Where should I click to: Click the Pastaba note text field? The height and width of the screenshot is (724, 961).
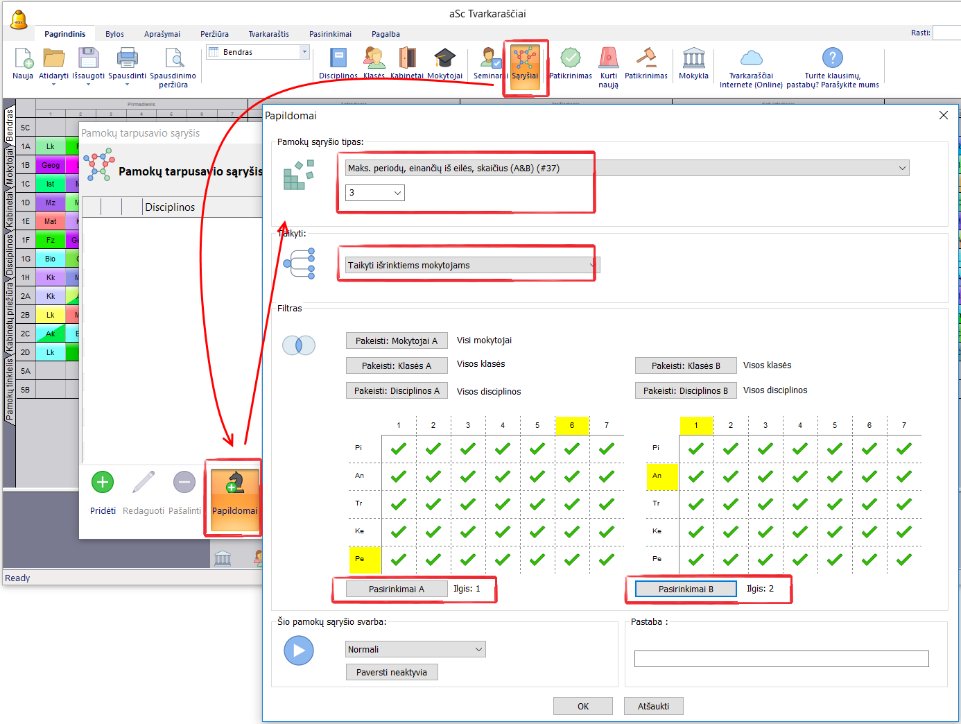[781, 659]
